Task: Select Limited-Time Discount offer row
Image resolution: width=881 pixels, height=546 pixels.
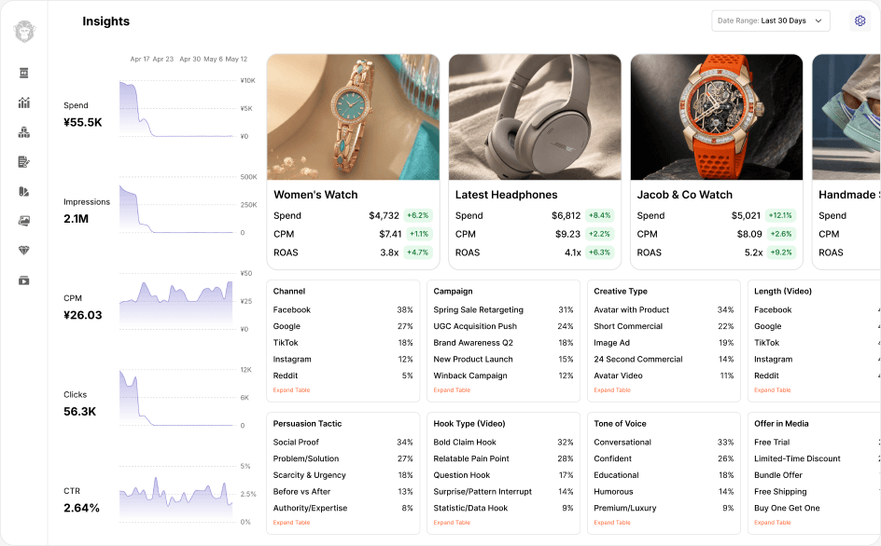Action: pos(818,459)
